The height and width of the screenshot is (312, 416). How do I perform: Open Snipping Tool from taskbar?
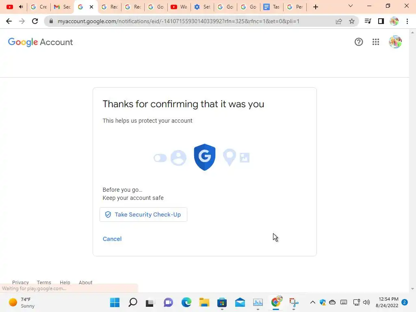[x=294, y=302]
